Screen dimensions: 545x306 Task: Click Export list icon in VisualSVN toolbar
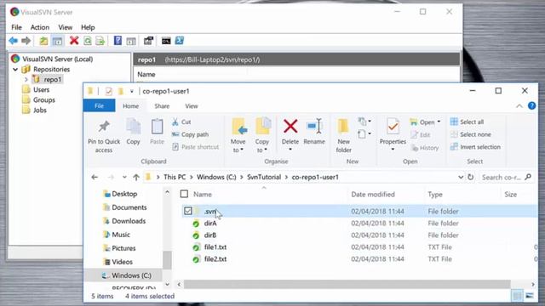(x=100, y=41)
